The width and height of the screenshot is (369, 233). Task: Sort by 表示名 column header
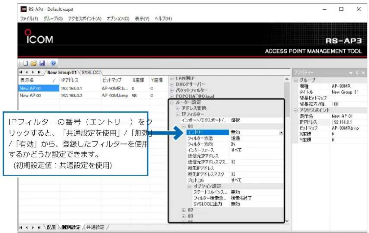tap(39, 80)
